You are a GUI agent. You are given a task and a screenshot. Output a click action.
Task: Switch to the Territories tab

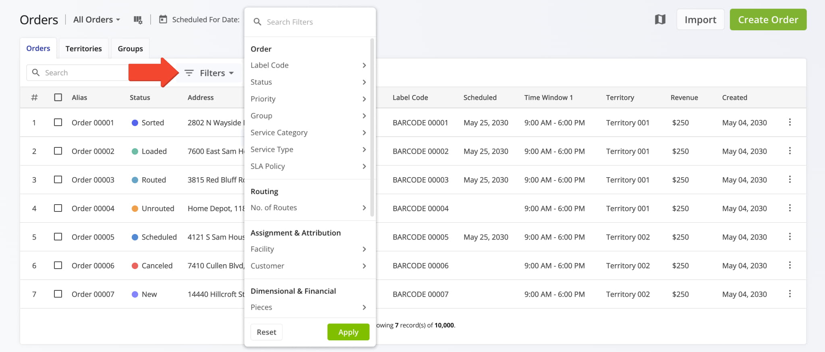pyautogui.click(x=84, y=48)
